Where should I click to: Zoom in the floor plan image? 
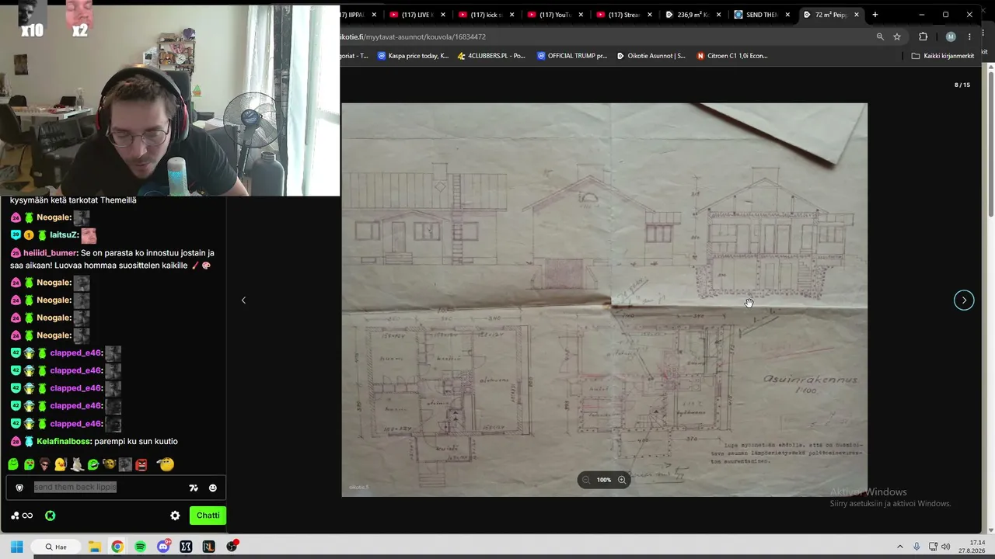point(622,480)
